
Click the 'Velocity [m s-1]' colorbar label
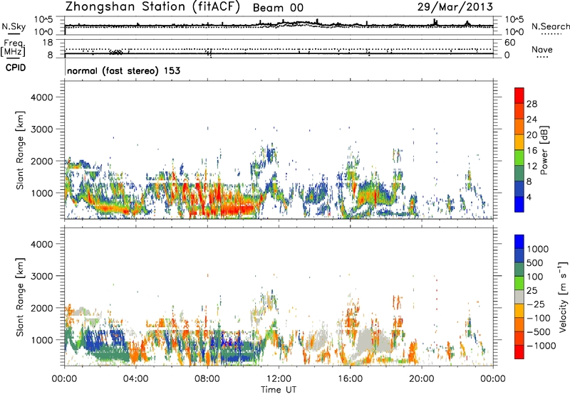tap(563, 297)
